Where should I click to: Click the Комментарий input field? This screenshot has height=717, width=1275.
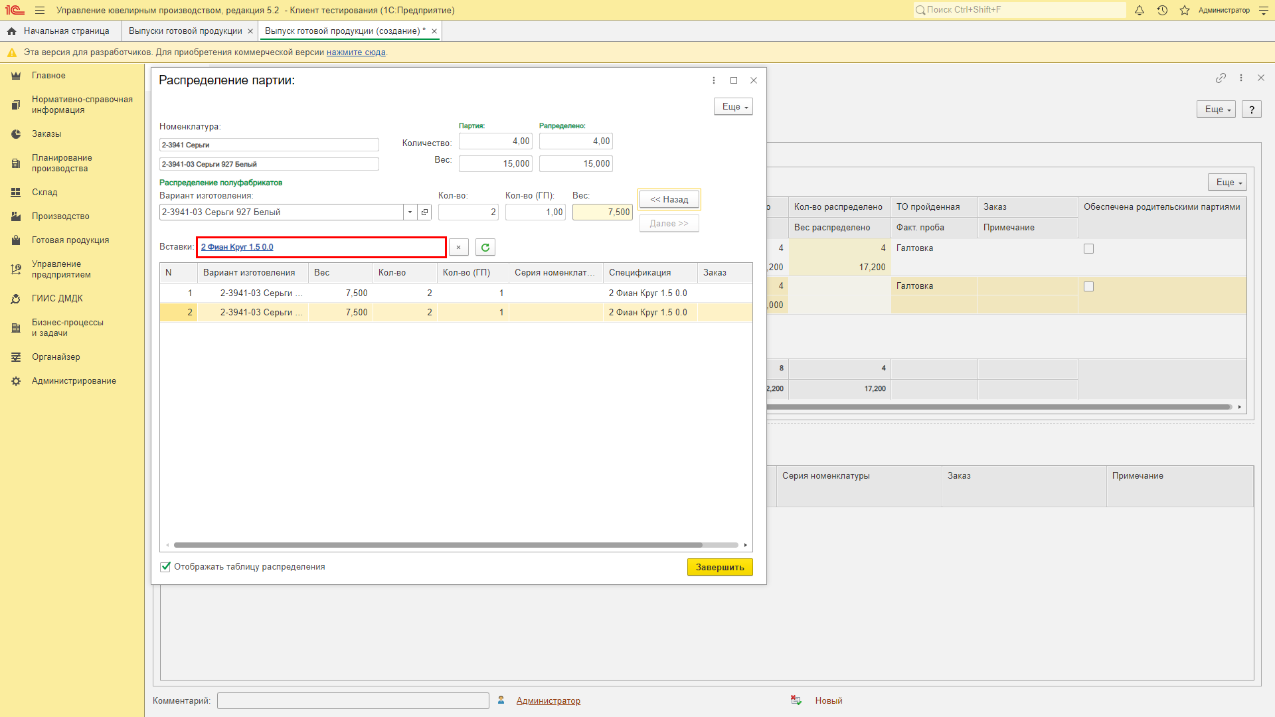pos(353,701)
